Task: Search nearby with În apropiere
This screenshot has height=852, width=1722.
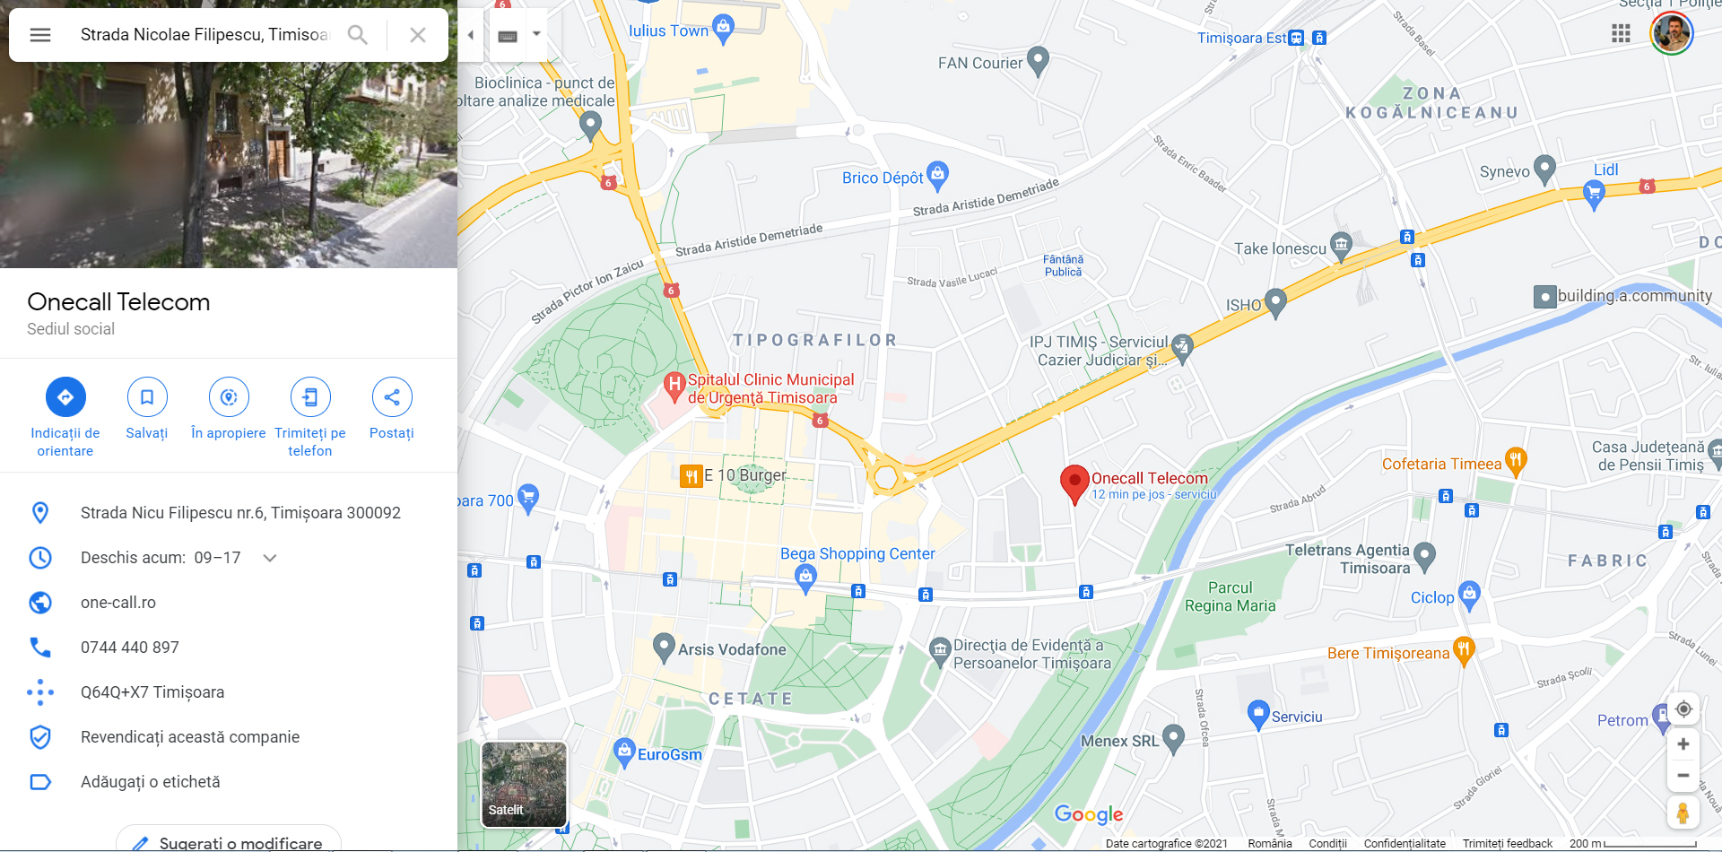Action: (229, 397)
